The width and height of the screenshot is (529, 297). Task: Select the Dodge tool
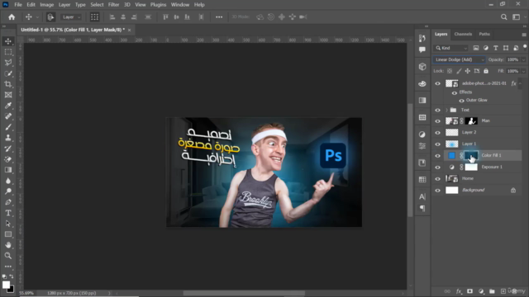(8, 191)
